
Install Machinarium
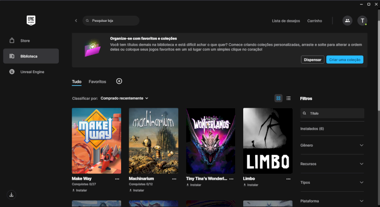[136, 190]
